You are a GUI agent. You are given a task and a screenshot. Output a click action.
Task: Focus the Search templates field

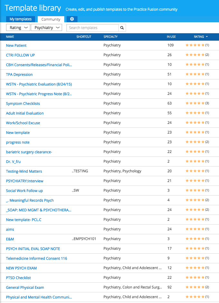[x=93, y=28]
